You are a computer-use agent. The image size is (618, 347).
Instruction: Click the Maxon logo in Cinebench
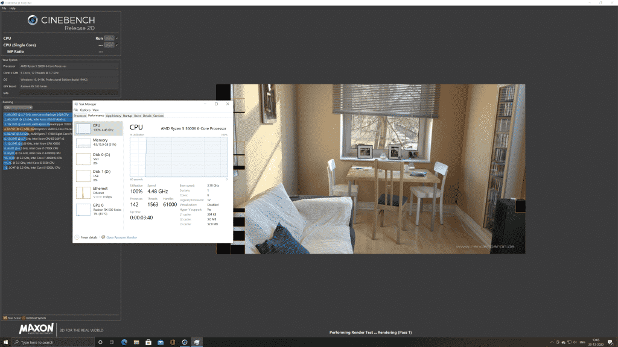[x=36, y=329]
